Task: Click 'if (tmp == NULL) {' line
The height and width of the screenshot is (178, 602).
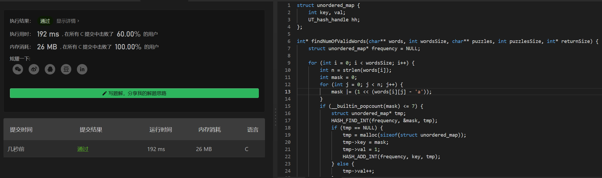Action: point(357,128)
